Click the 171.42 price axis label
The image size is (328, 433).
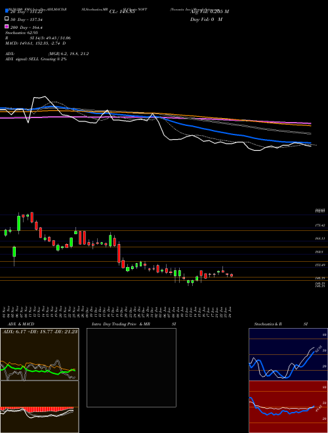(320, 226)
